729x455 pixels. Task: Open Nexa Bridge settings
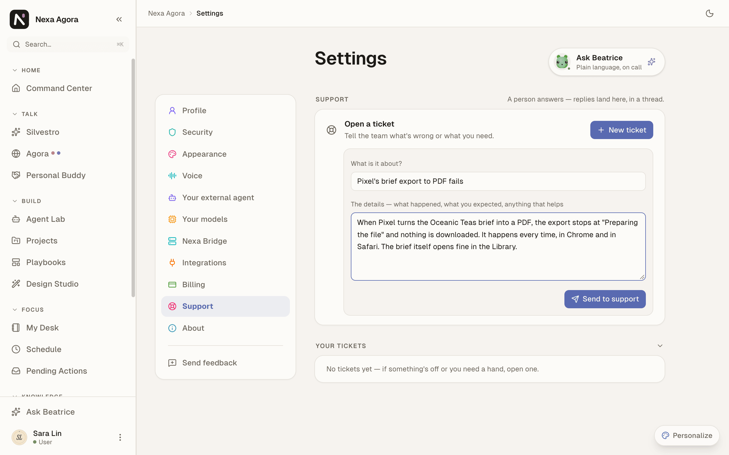pos(225,241)
